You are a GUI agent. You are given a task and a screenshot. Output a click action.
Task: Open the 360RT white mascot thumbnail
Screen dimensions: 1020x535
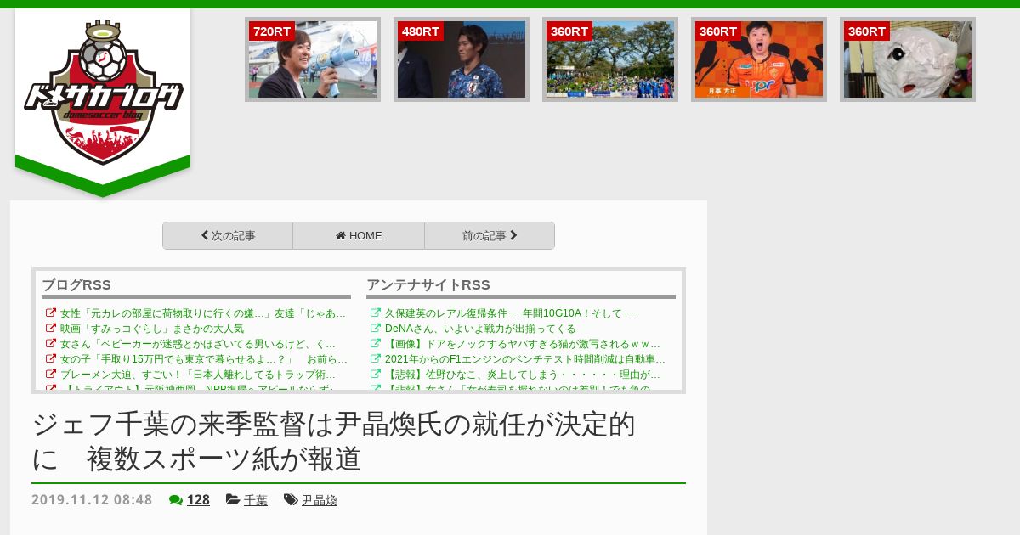coord(908,59)
